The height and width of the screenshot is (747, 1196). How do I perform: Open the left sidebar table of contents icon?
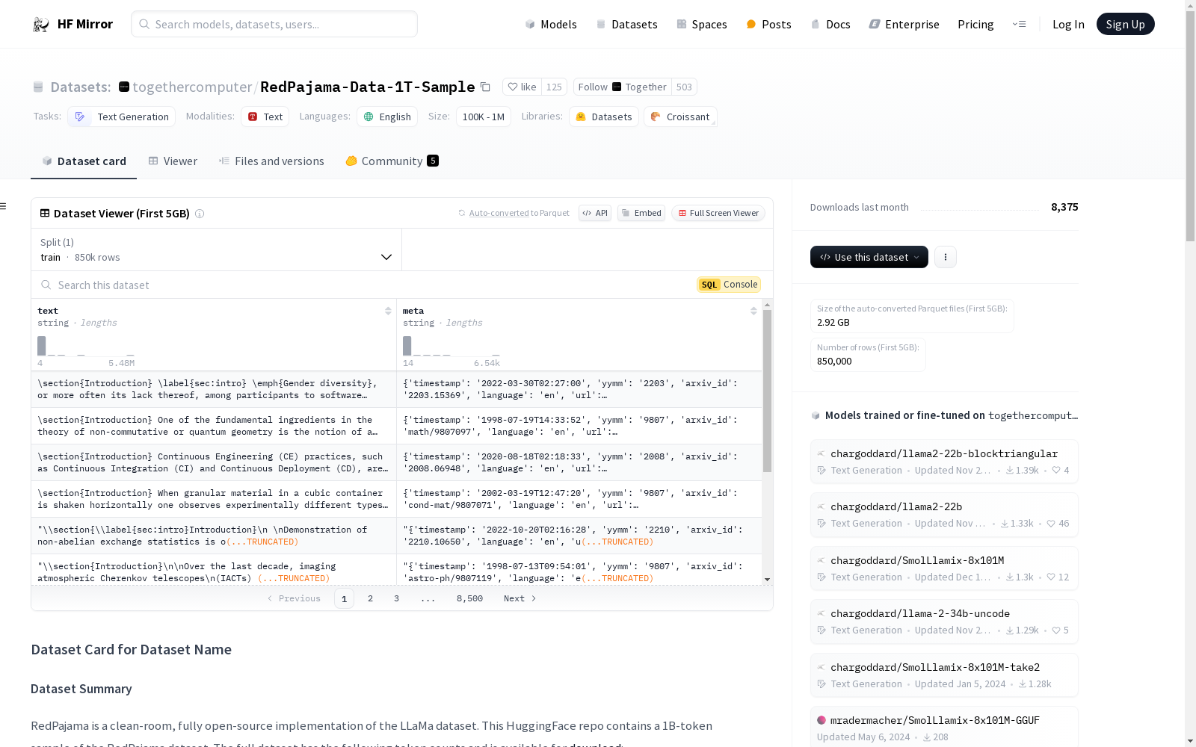(4, 206)
